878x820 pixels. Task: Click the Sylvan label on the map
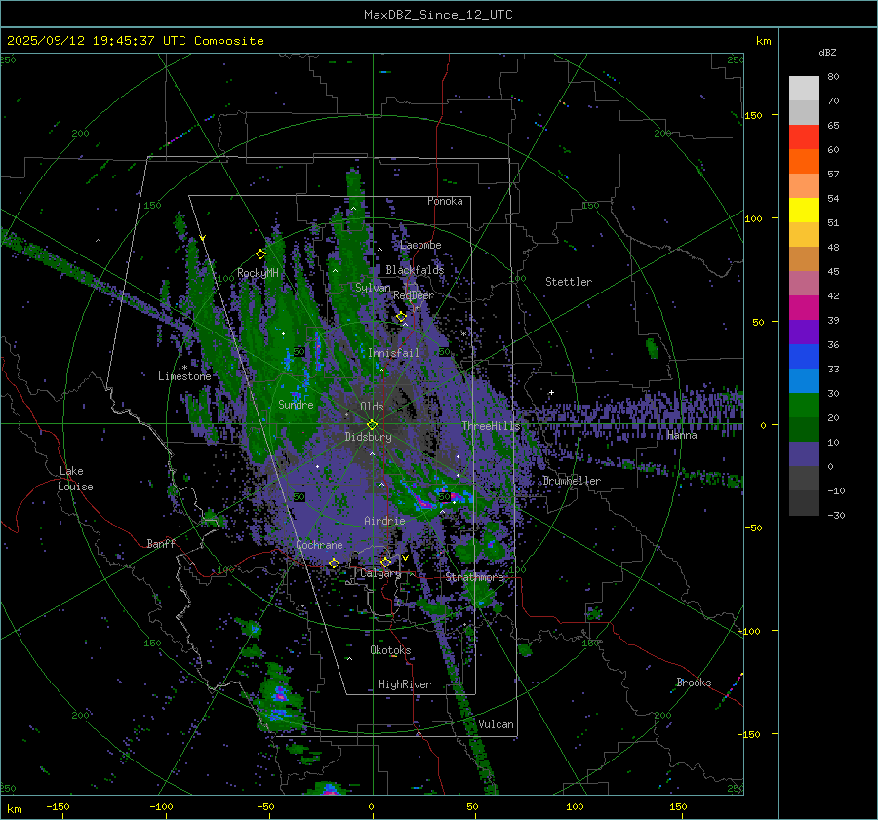373,288
